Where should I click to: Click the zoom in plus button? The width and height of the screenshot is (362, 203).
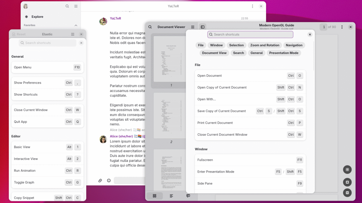[x=347, y=182]
